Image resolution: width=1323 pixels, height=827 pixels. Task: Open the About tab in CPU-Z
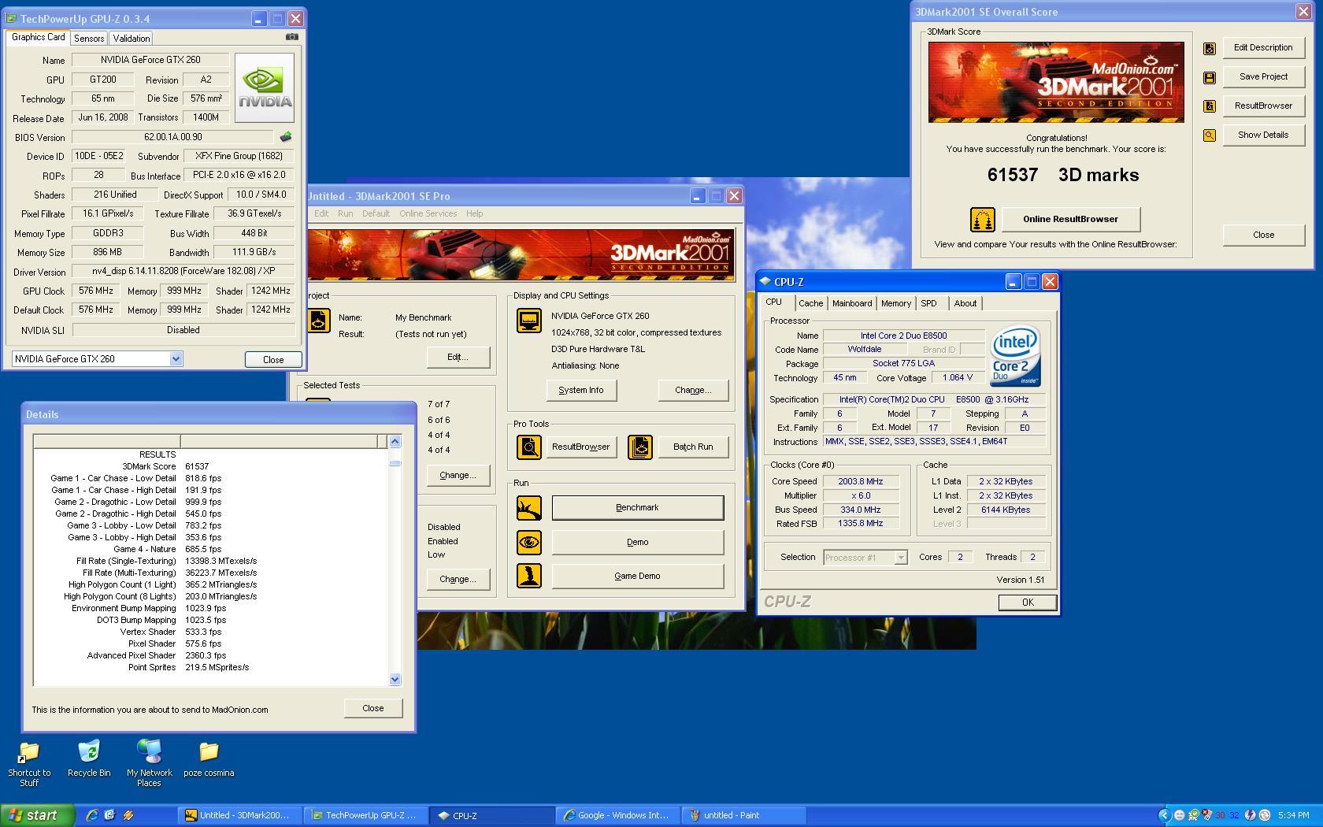(965, 303)
